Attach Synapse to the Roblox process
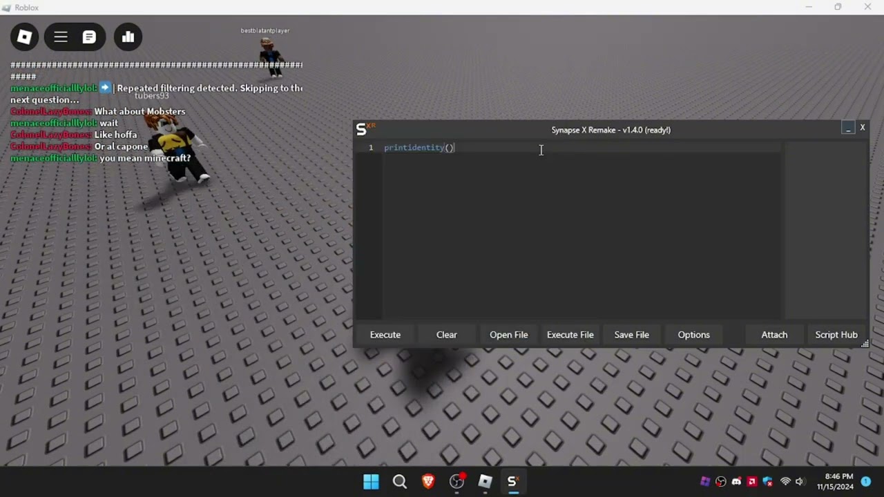The width and height of the screenshot is (884, 497). [774, 335]
